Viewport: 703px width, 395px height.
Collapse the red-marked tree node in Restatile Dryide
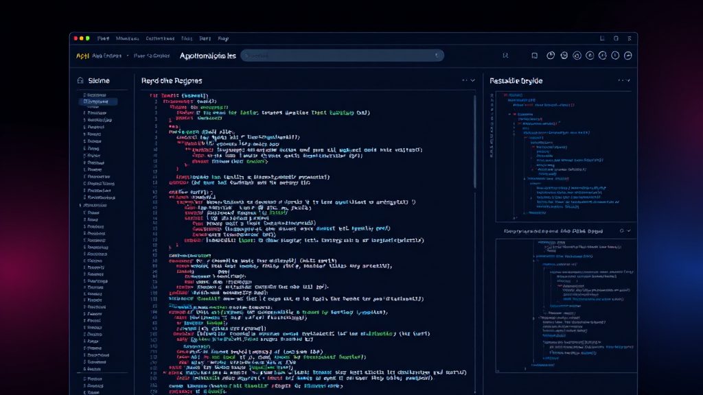(514, 115)
